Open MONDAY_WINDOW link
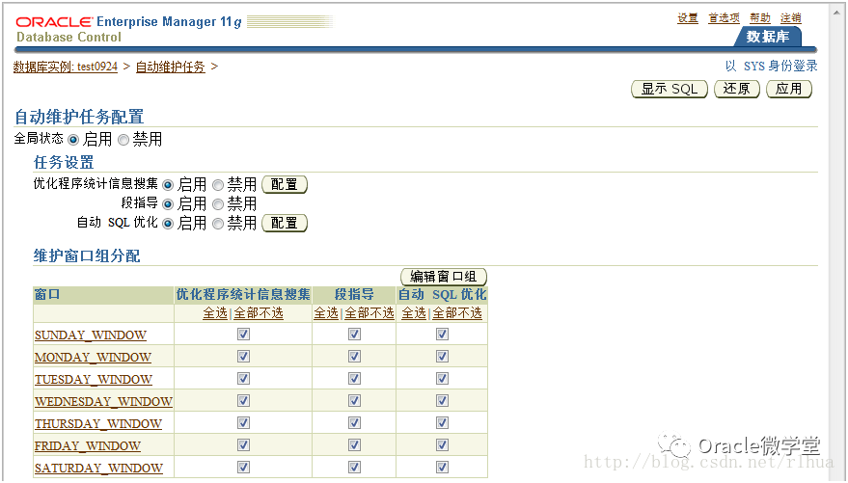848x483 pixels. coord(93,357)
